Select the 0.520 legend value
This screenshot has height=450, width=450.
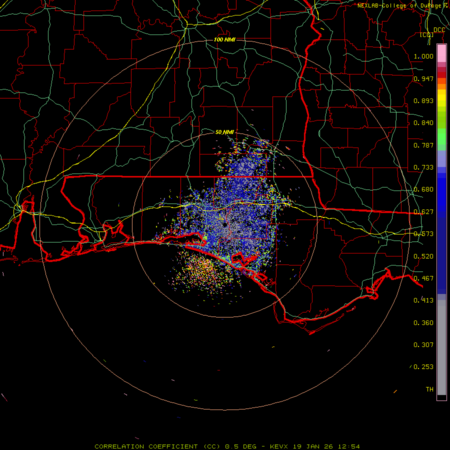(x=423, y=256)
